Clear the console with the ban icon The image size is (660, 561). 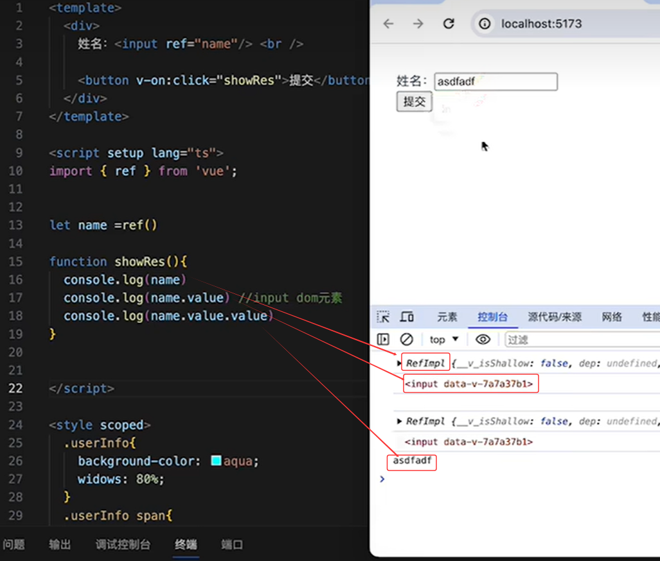(406, 340)
